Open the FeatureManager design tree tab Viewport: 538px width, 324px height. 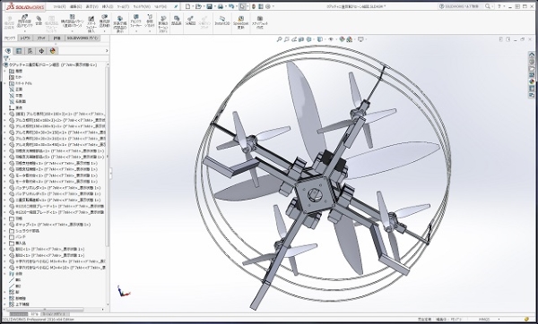(7, 51)
